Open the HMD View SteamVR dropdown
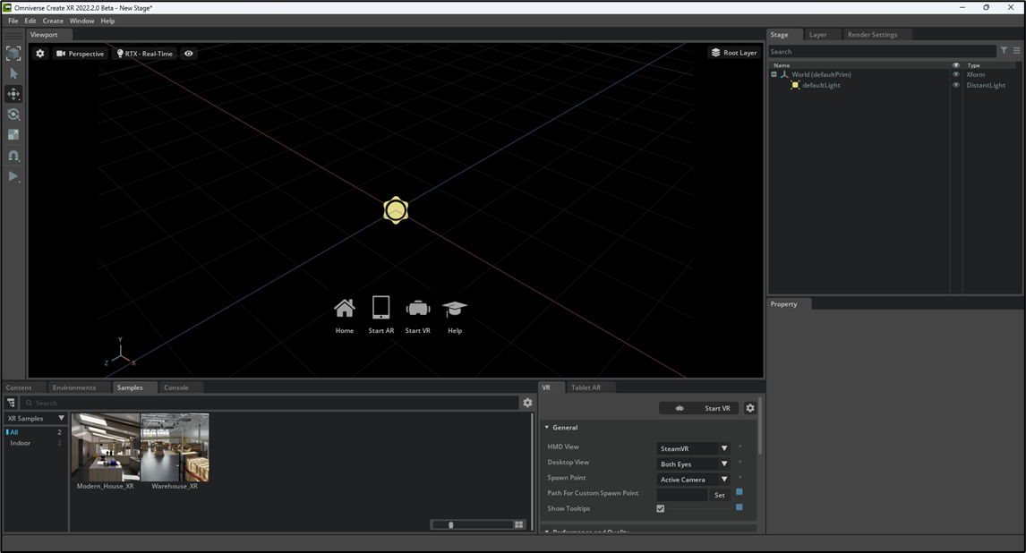 click(694, 448)
